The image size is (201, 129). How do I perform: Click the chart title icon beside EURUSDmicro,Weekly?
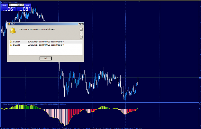(2, 2)
